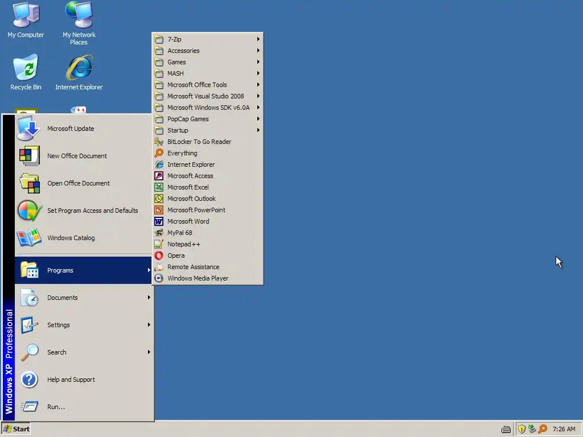Image resolution: width=583 pixels, height=437 pixels.
Task: Click the Notepad++ icon
Action: point(159,244)
